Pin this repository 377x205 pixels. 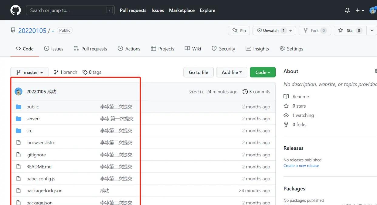(x=239, y=30)
